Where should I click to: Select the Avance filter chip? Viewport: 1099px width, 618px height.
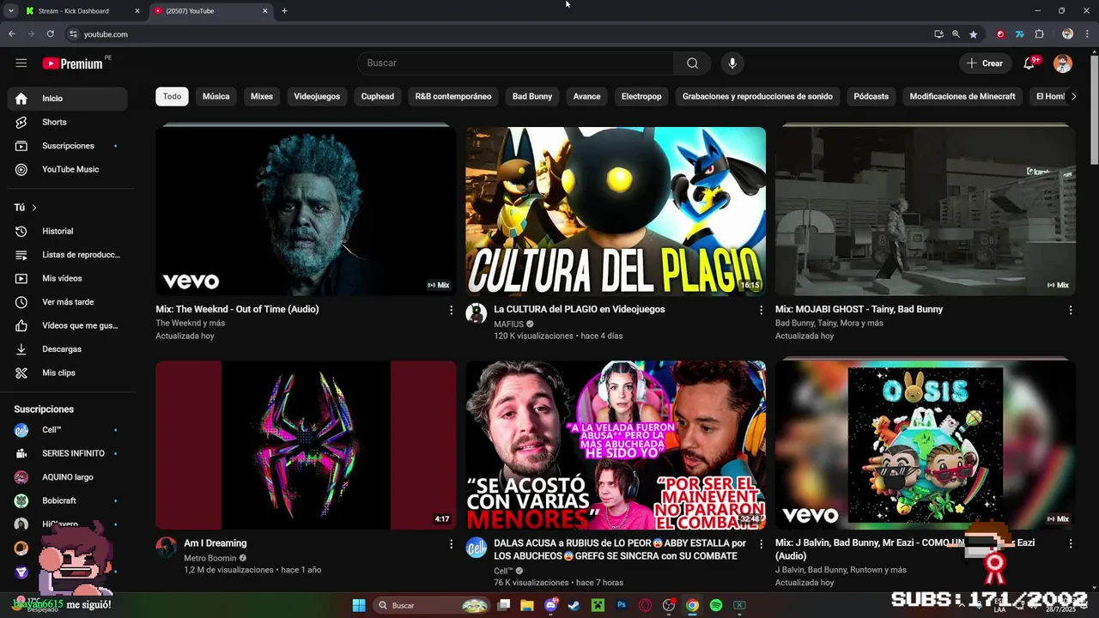(x=586, y=96)
